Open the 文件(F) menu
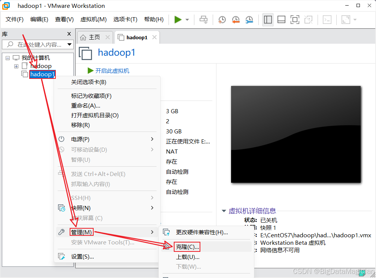The image size is (376, 278). [14, 19]
